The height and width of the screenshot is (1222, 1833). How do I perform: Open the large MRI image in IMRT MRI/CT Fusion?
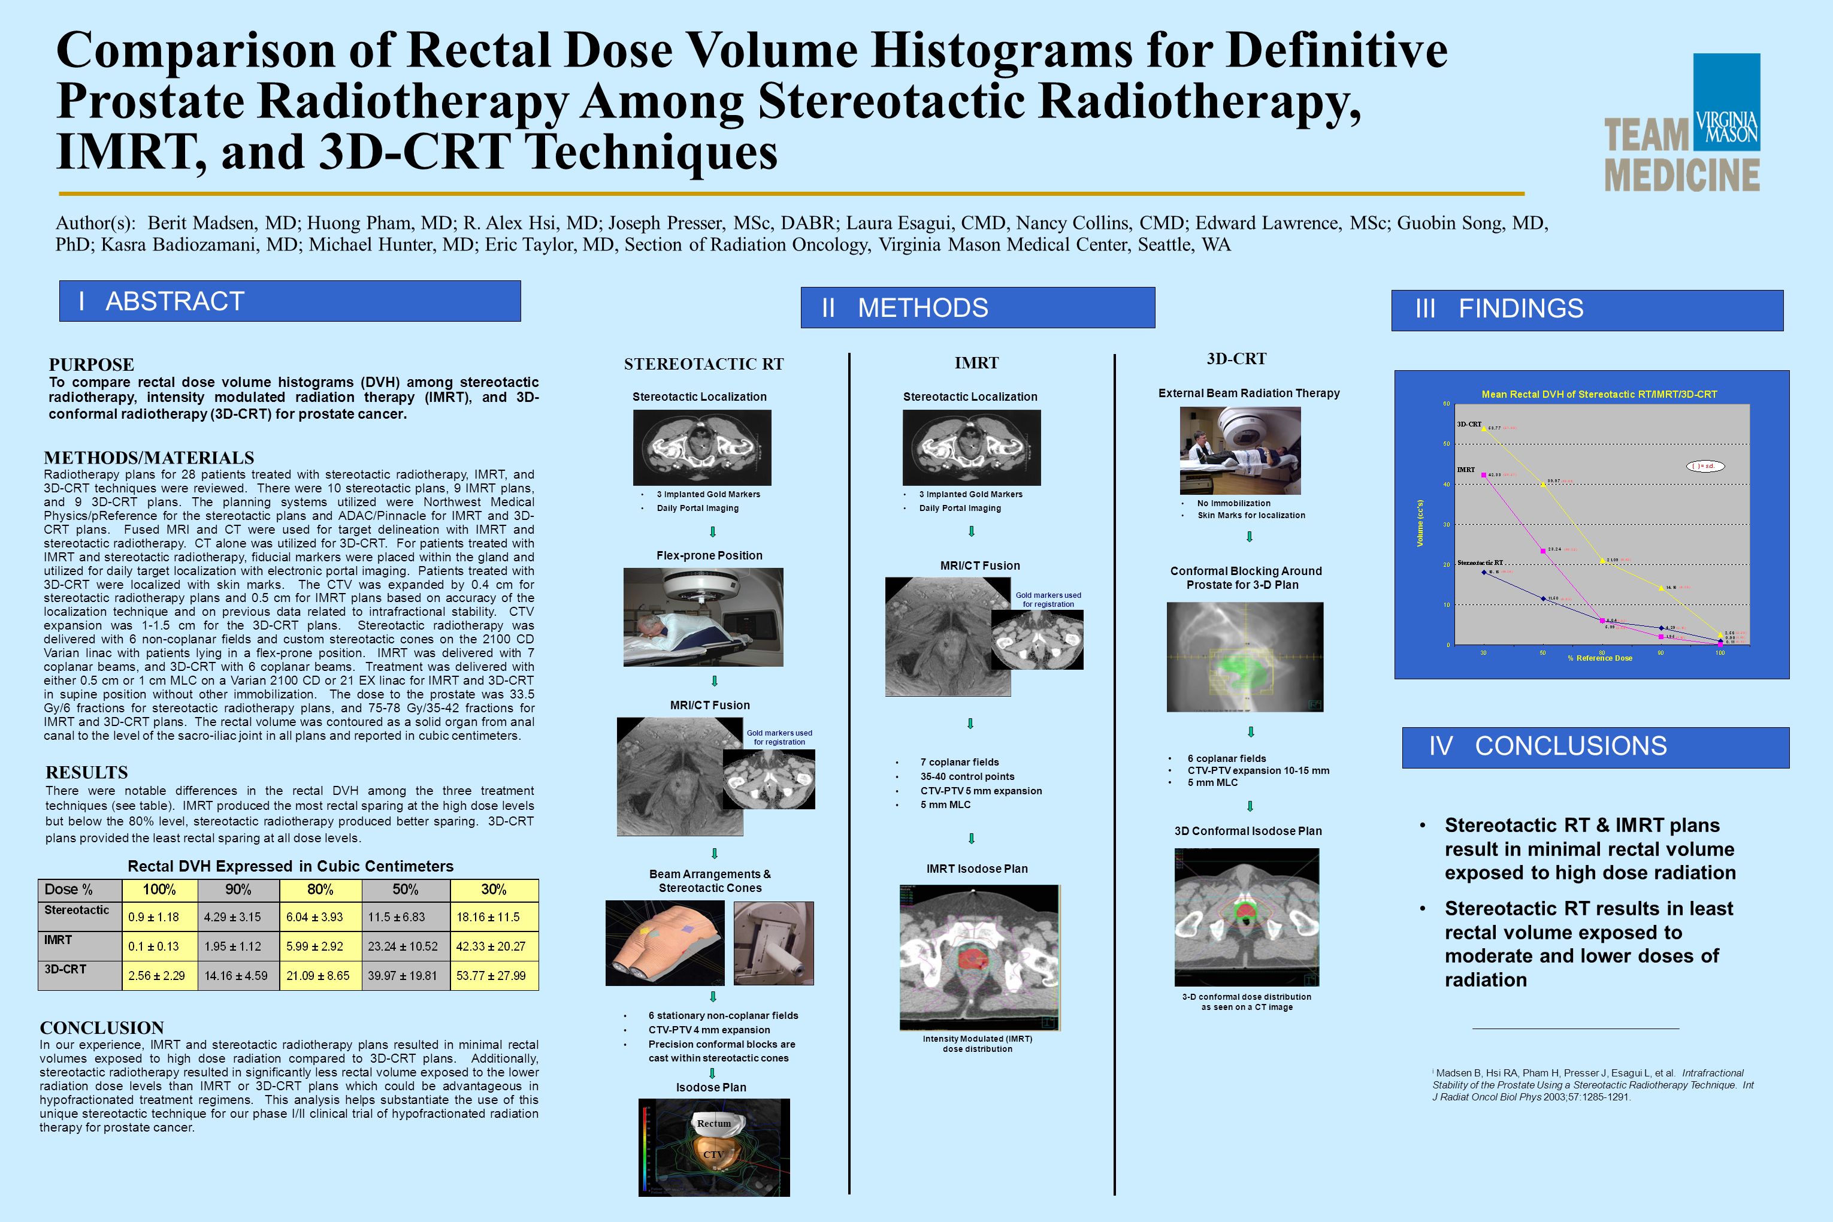[x=948, y=637]
